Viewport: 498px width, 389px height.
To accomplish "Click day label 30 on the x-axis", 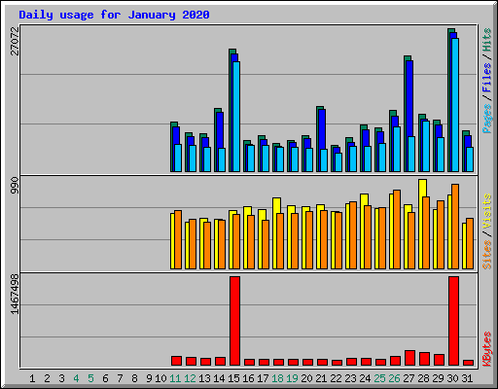I will [452, 378].
